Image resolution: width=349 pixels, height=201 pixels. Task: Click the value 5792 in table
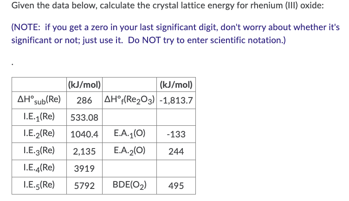tap(84, 186)
